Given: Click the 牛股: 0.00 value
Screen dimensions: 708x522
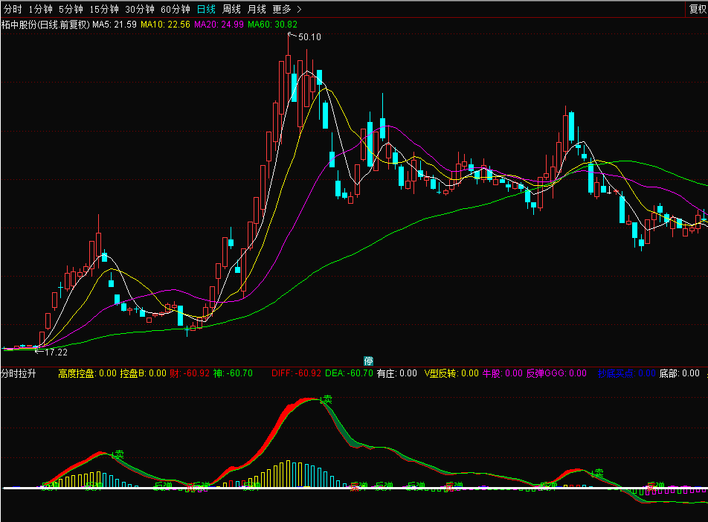Looking at the screenshot, I should click(x=503, y=373).
